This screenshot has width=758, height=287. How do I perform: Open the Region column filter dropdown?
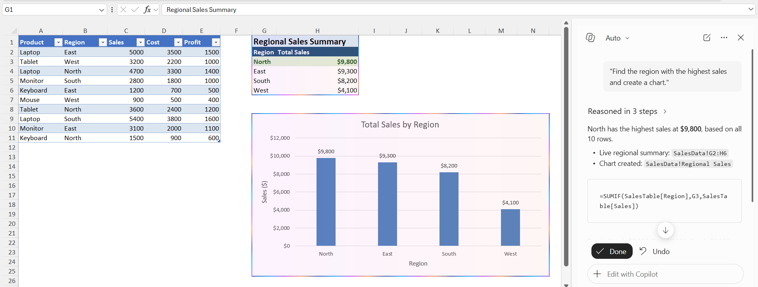(x=103, y=42)
